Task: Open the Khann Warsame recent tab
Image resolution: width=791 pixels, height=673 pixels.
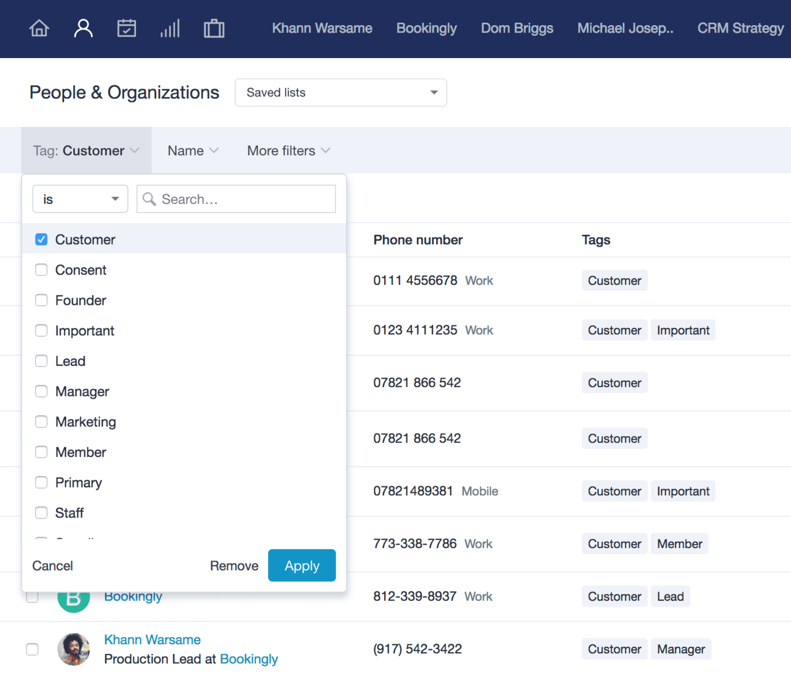Action: pos(322,28)
